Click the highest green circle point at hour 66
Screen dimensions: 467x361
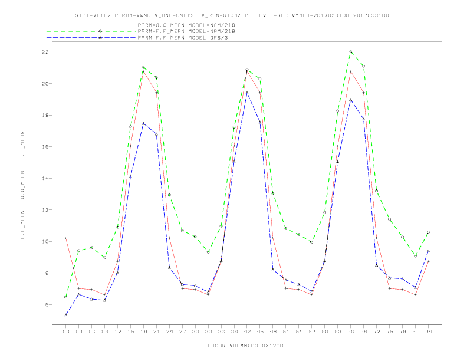pos(351,51)
